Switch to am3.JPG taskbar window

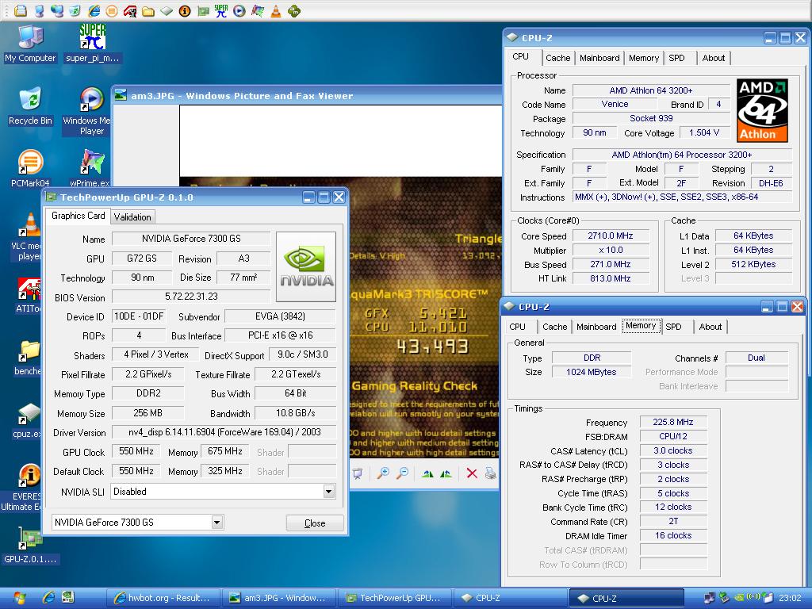[279, 598]
